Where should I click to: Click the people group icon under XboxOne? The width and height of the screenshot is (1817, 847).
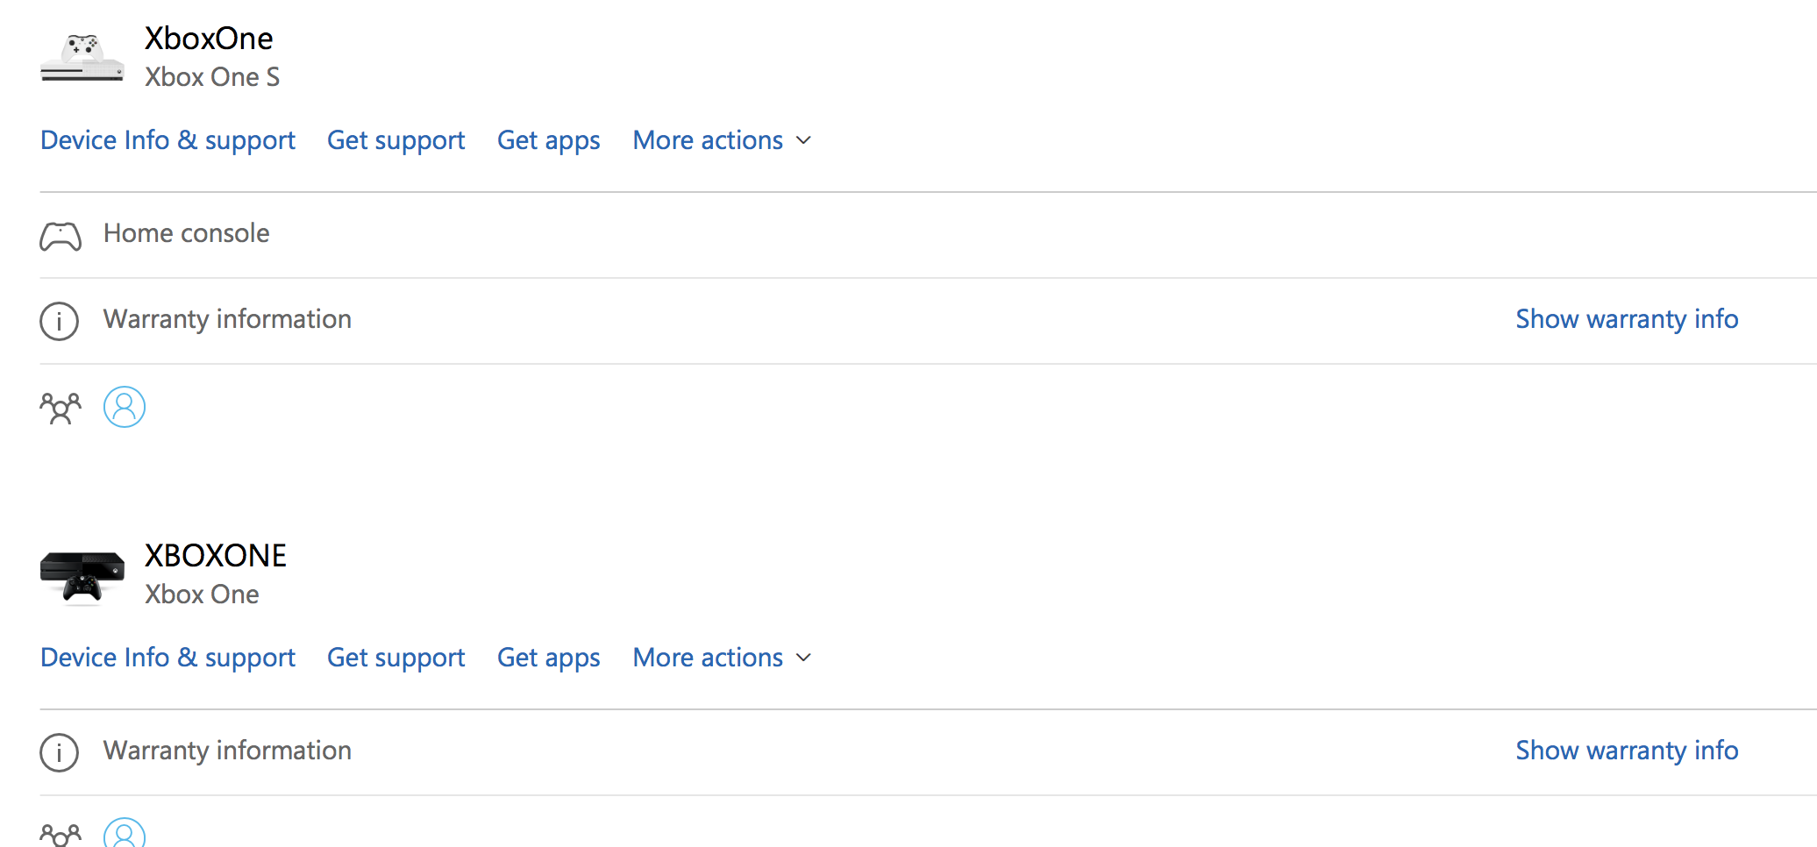tap(61, 408)
